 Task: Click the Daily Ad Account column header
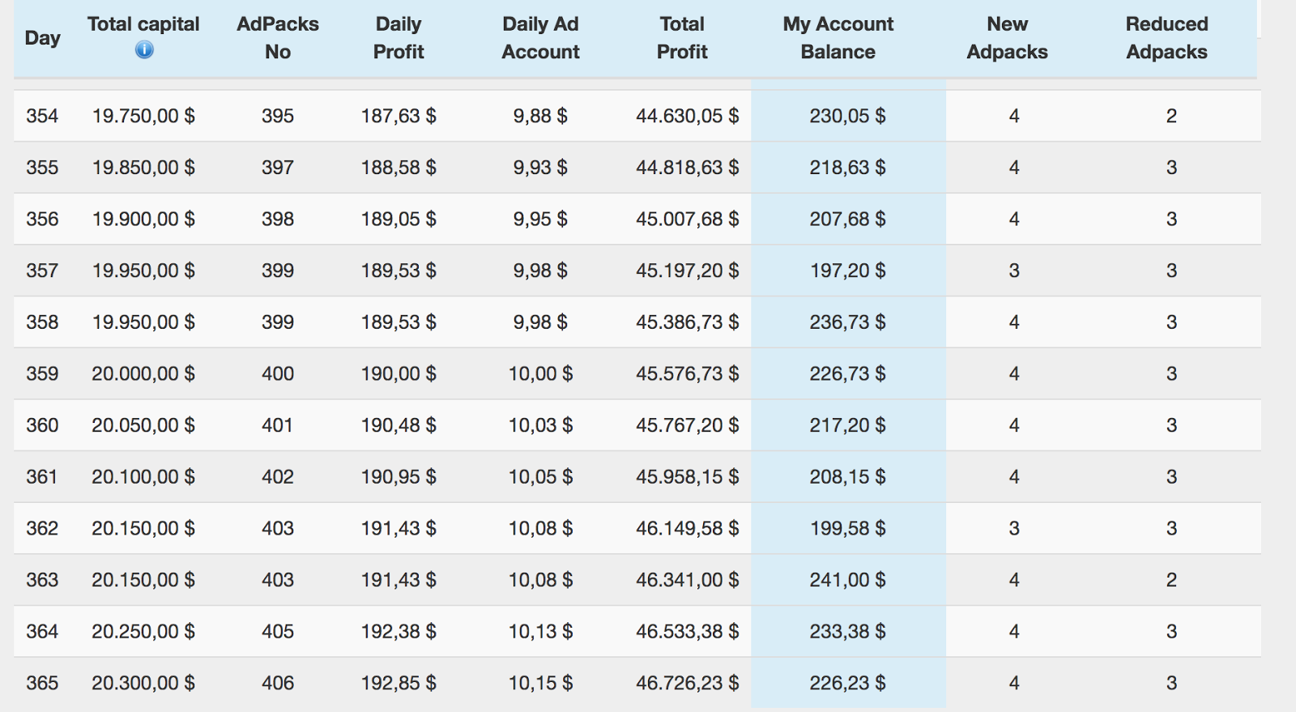tap(540, 38)
